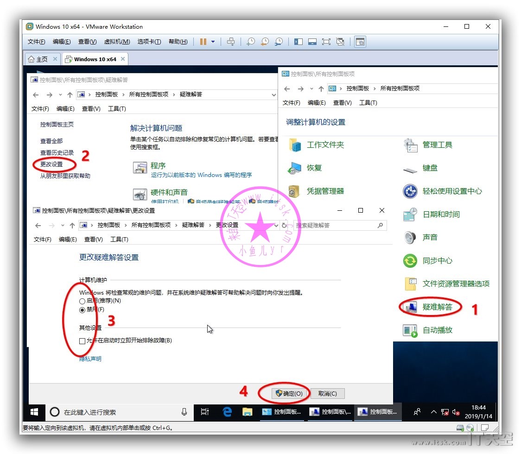Close the Windows 10 x64 tab
The height and width of the screenshot is (454, 521).
pyautogui.click(x=123, y=59)
